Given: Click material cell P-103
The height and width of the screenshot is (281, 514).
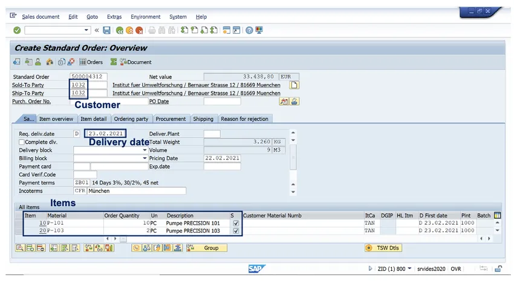Looking at the screenshot, I should [75, 231].
